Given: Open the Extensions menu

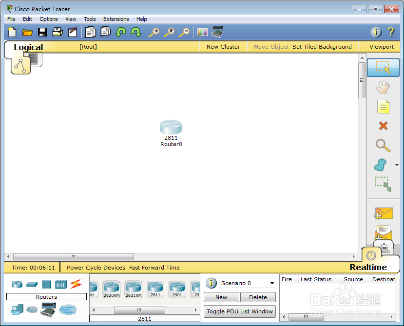Looking at the screenshot, I should (x=116, y=19).
